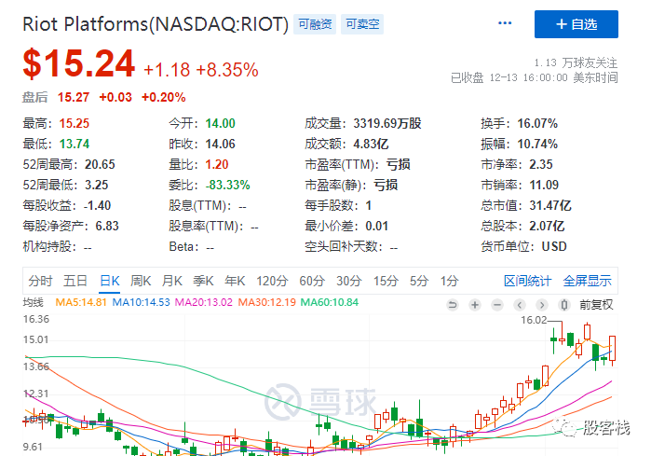
Task: Switch to the 分时 tab
Action: 40,281
